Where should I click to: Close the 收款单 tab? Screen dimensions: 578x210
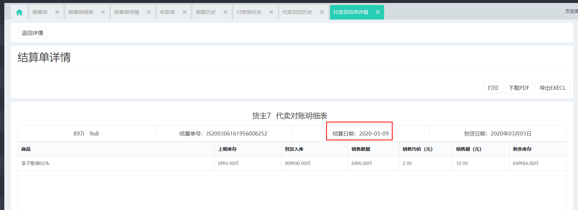coord(185,12)
